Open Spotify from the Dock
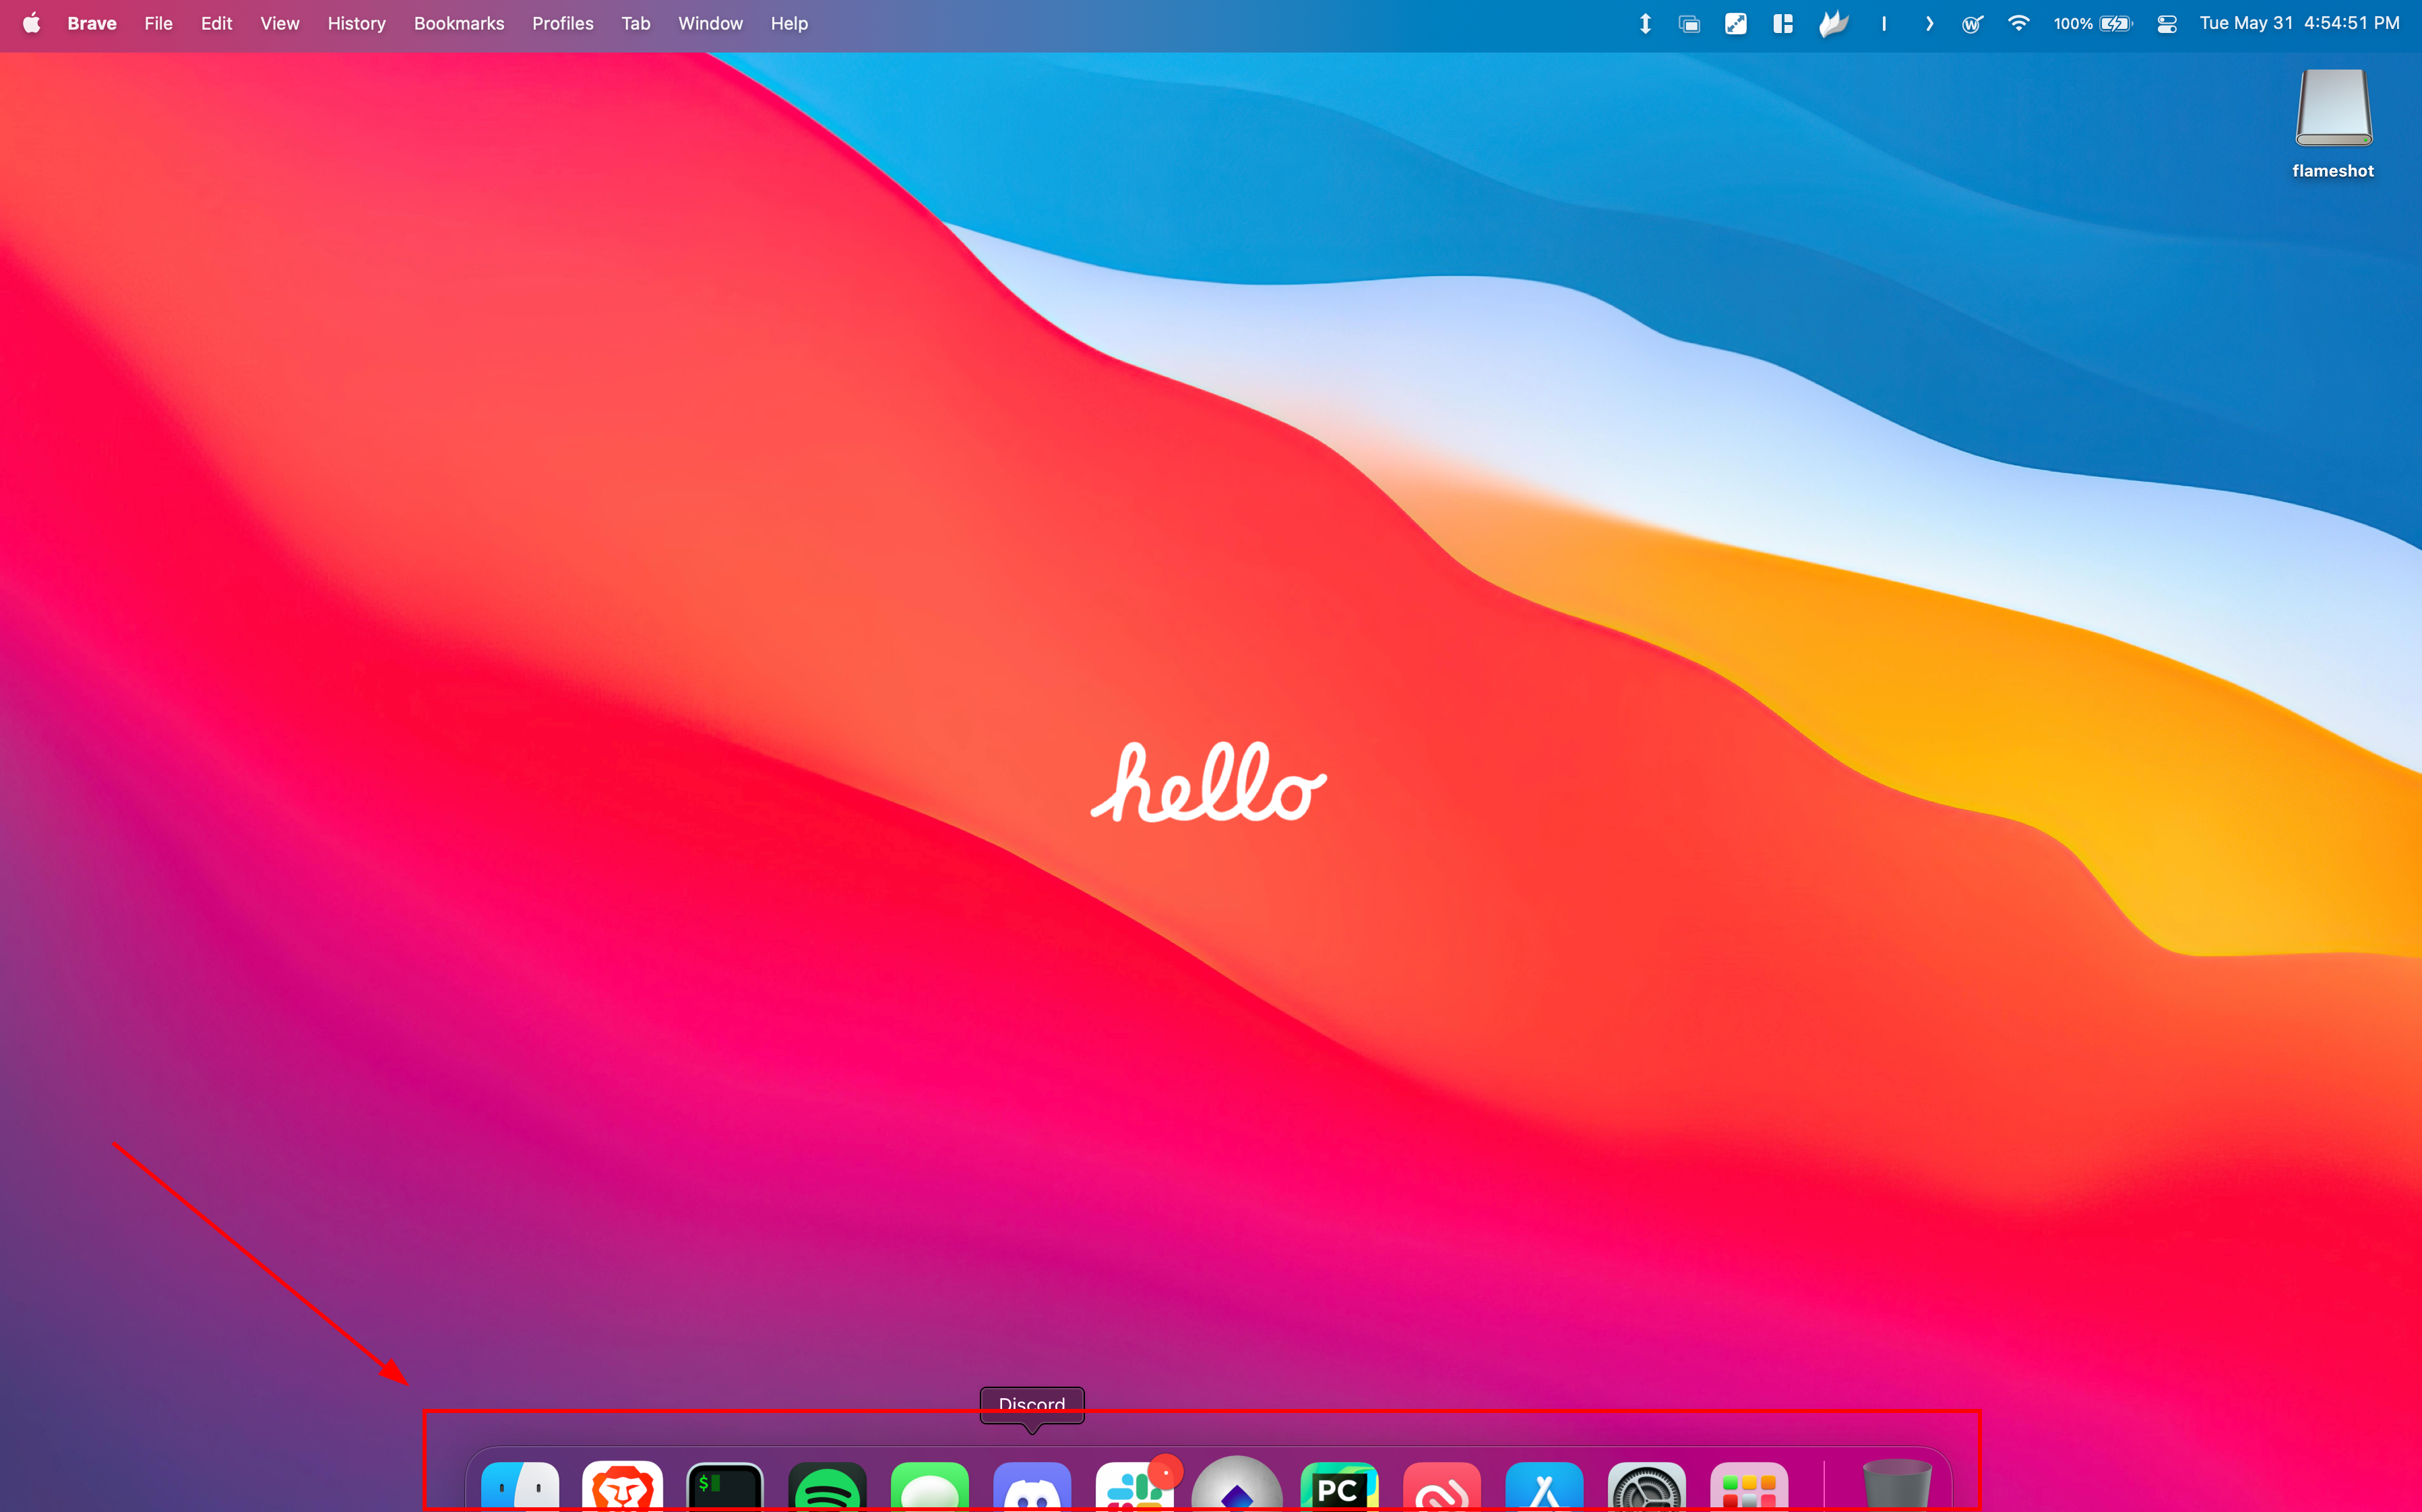This screenshot has width=2422, height=1512. pos(827,1488)
